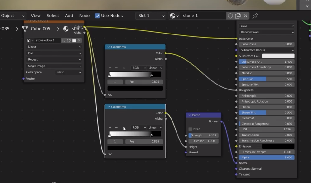Click black stop color swatch in ColorRamp feeding Bump

click(135, 148)
